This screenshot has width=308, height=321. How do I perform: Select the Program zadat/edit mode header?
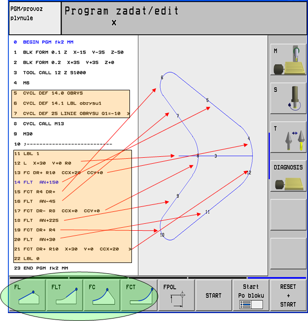click(x=184, y=18)
